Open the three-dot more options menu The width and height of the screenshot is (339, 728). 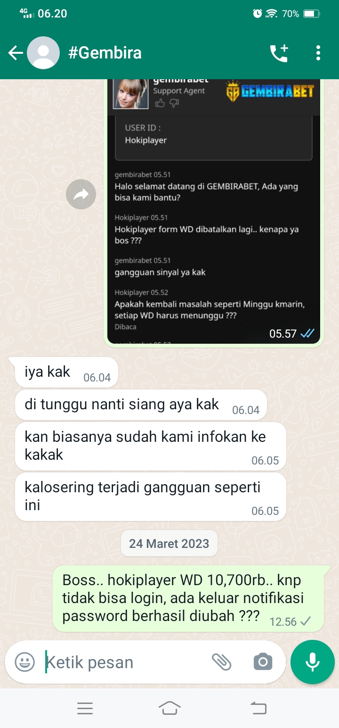pyautogui.click(x=318, y=53)
